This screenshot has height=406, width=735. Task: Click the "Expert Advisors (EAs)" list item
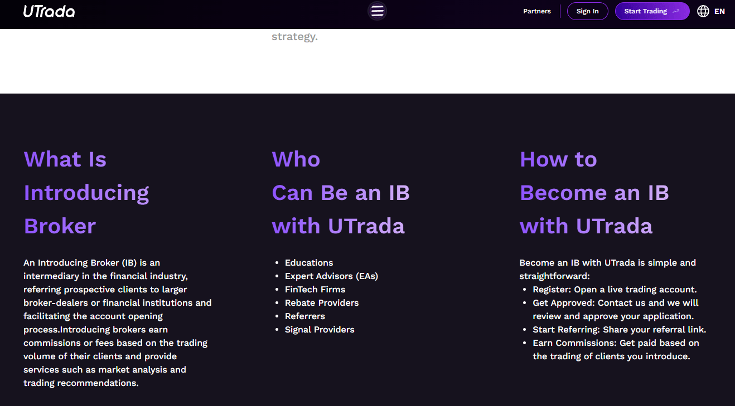coord(331,276)
